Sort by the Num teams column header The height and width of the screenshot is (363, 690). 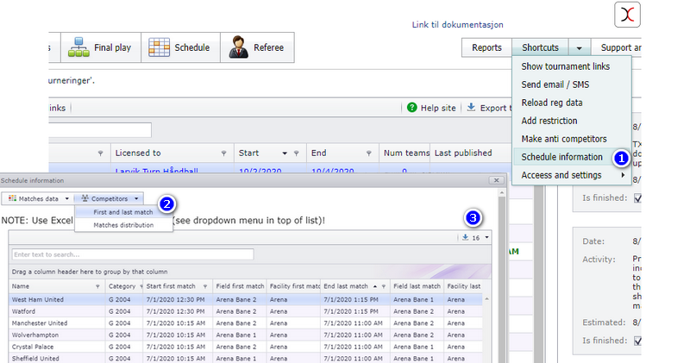[405, 153]
